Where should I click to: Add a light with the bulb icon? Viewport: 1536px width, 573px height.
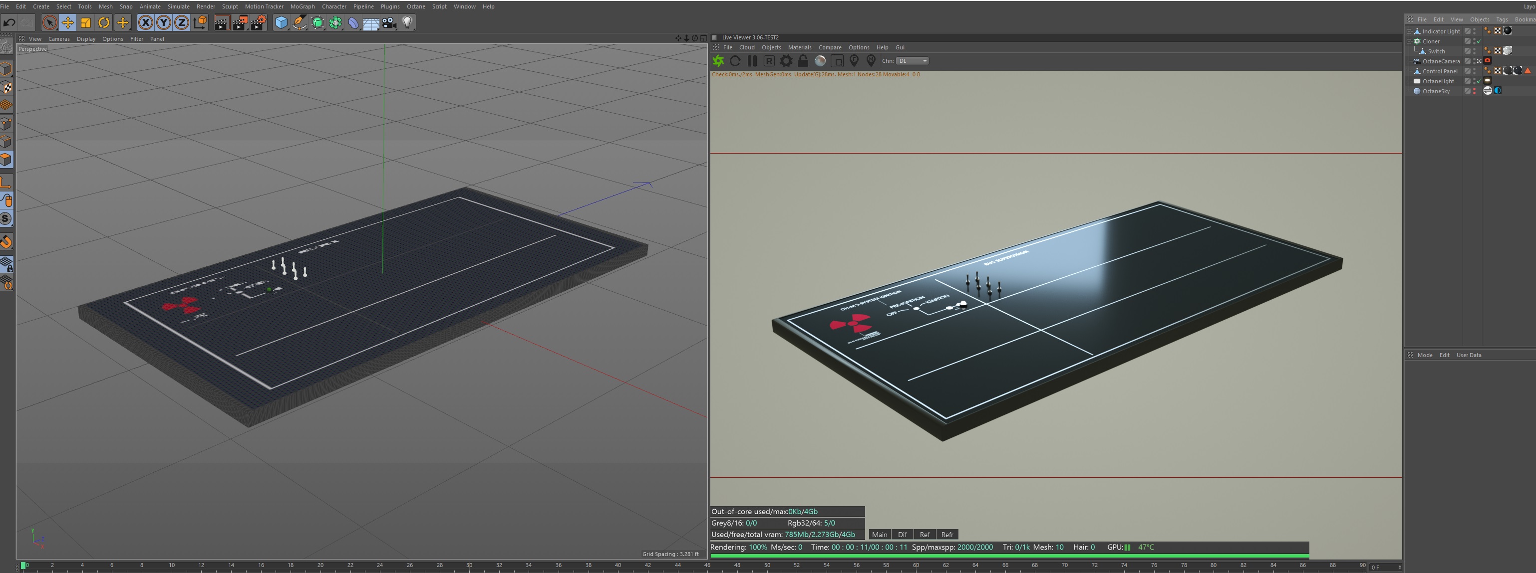(x=407, y=22)
